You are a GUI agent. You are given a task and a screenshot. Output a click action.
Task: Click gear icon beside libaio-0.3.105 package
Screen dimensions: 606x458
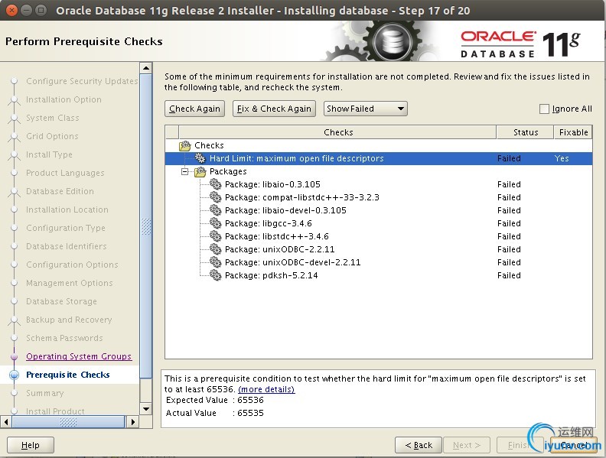click(215, 184)
